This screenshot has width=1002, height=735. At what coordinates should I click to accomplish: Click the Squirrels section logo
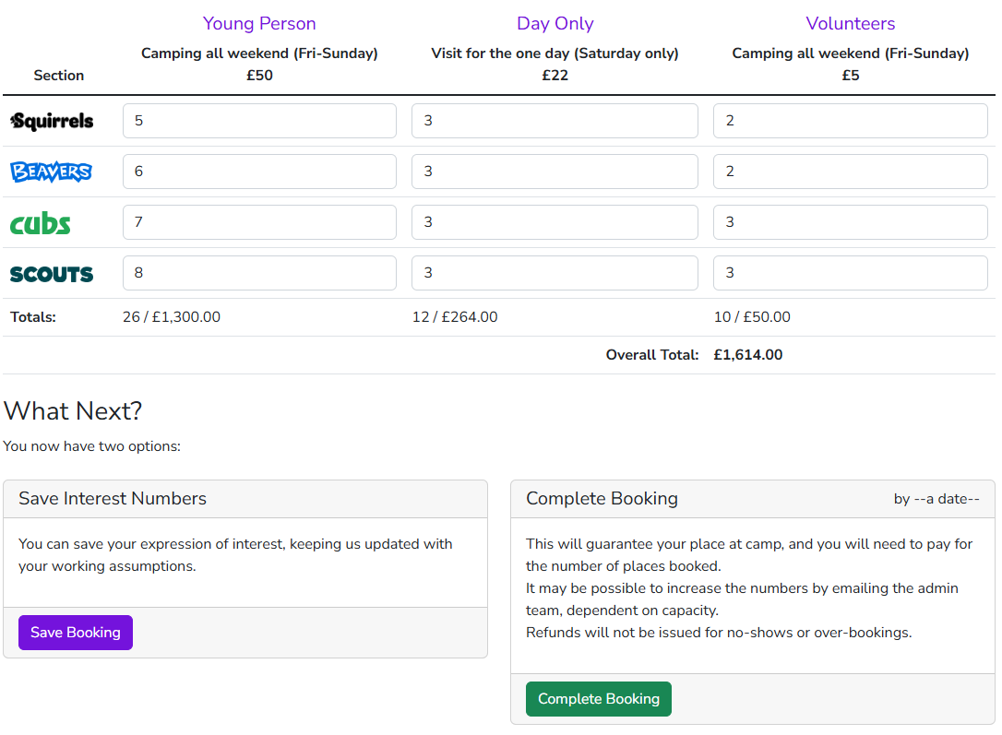coord(52,121)
